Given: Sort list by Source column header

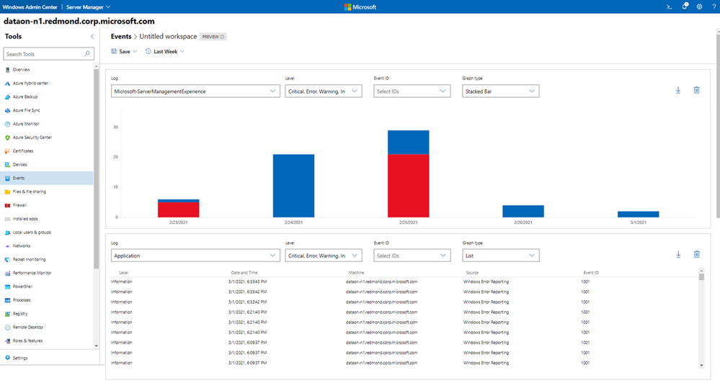Looking at the screenshot, I should coord(472,272).
